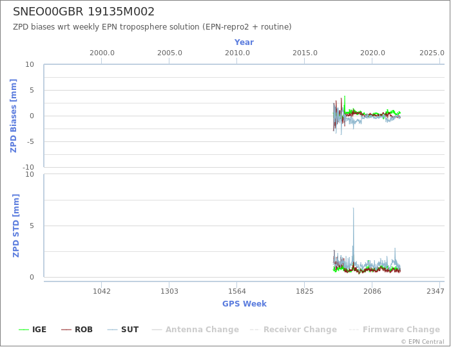Click the light blue SUT legend line marker
The height and width of the screenshot is (347, 451).
tap(113, 330)
